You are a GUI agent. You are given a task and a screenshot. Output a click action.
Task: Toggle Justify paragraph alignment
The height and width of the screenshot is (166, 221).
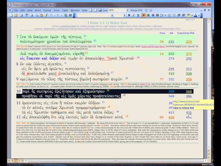(x=157, y=15)
